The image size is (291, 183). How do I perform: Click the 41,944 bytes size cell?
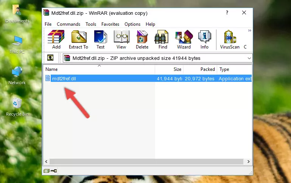click(169, 78)
